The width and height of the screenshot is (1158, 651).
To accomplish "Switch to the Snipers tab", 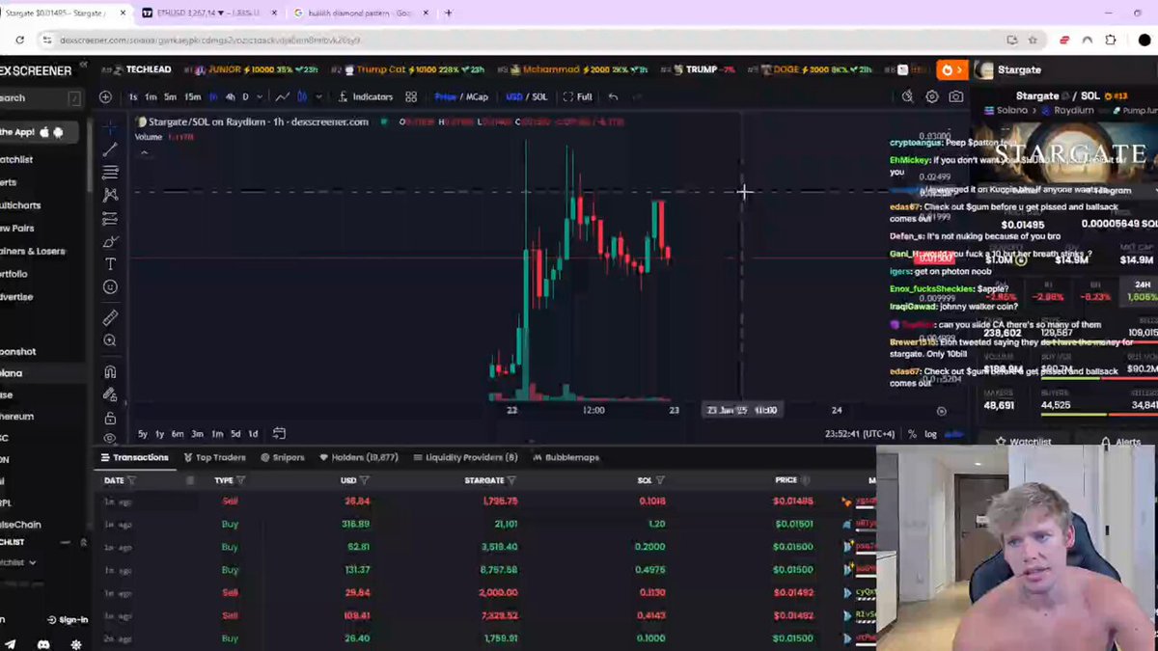I will coord(283,457).
